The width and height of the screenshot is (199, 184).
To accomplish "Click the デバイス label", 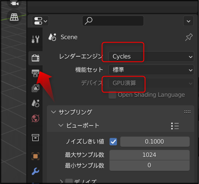I will pyautogui.click(x=92, y=83).
